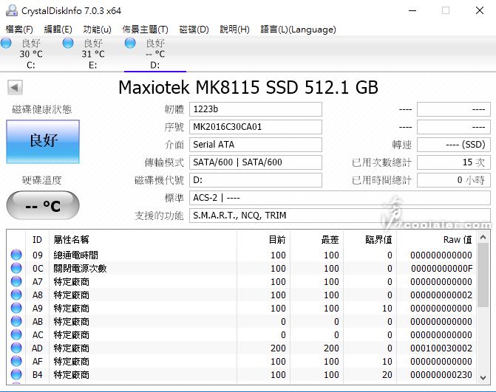Image resolution: width=496 pixels, height=392 pixels.
Task: Click raw value 000000000002
Action: [441, 295]
